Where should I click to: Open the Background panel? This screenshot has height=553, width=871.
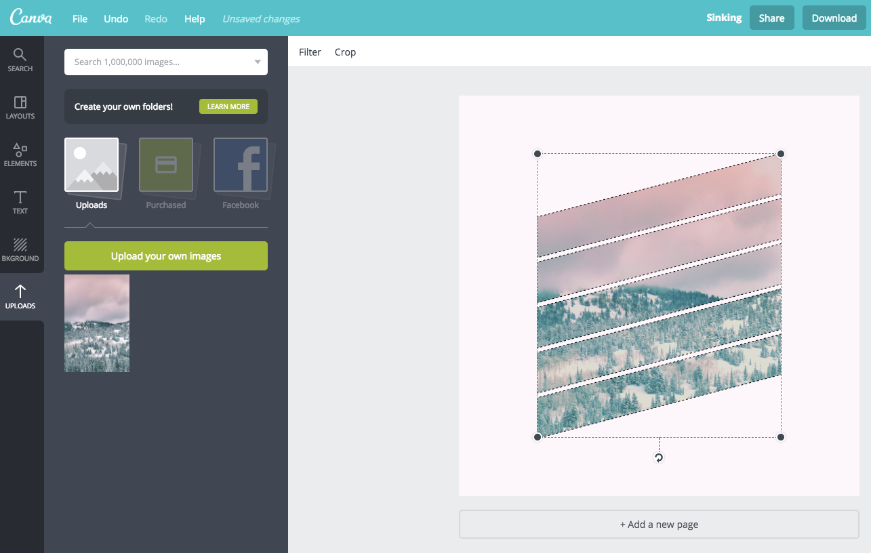(x=20, y=249)
